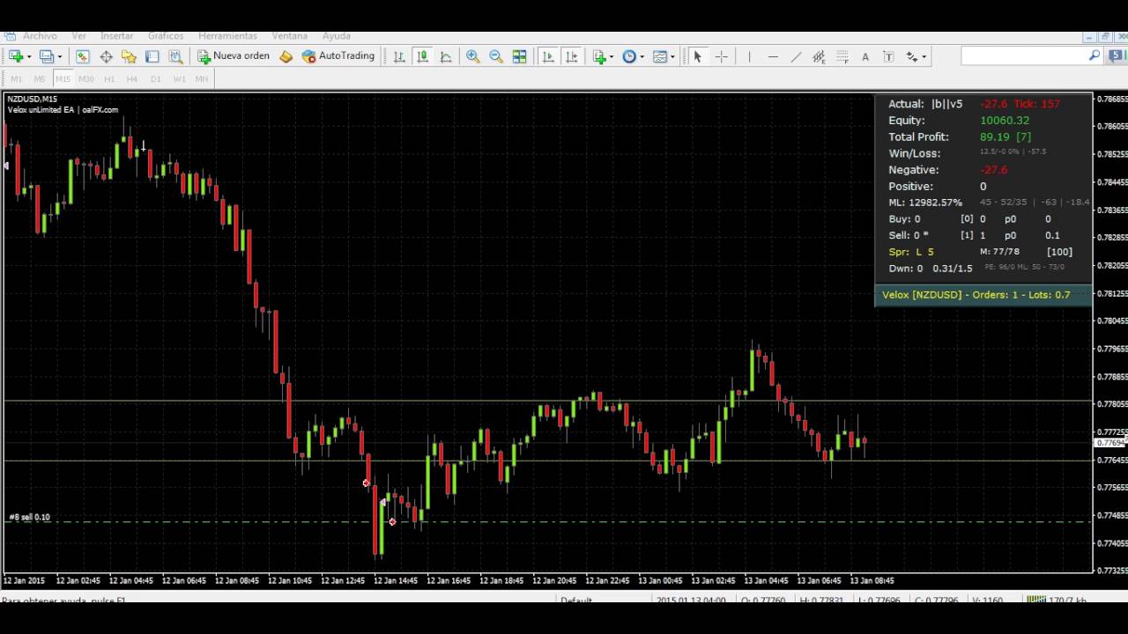
Task: Tile chart windows icon
Action: (520, 56)
